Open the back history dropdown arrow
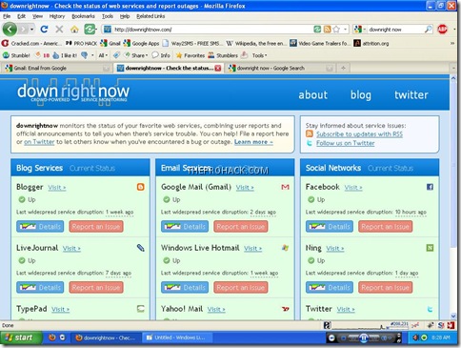This screenshot has width=461, height=348. point(31,30)
